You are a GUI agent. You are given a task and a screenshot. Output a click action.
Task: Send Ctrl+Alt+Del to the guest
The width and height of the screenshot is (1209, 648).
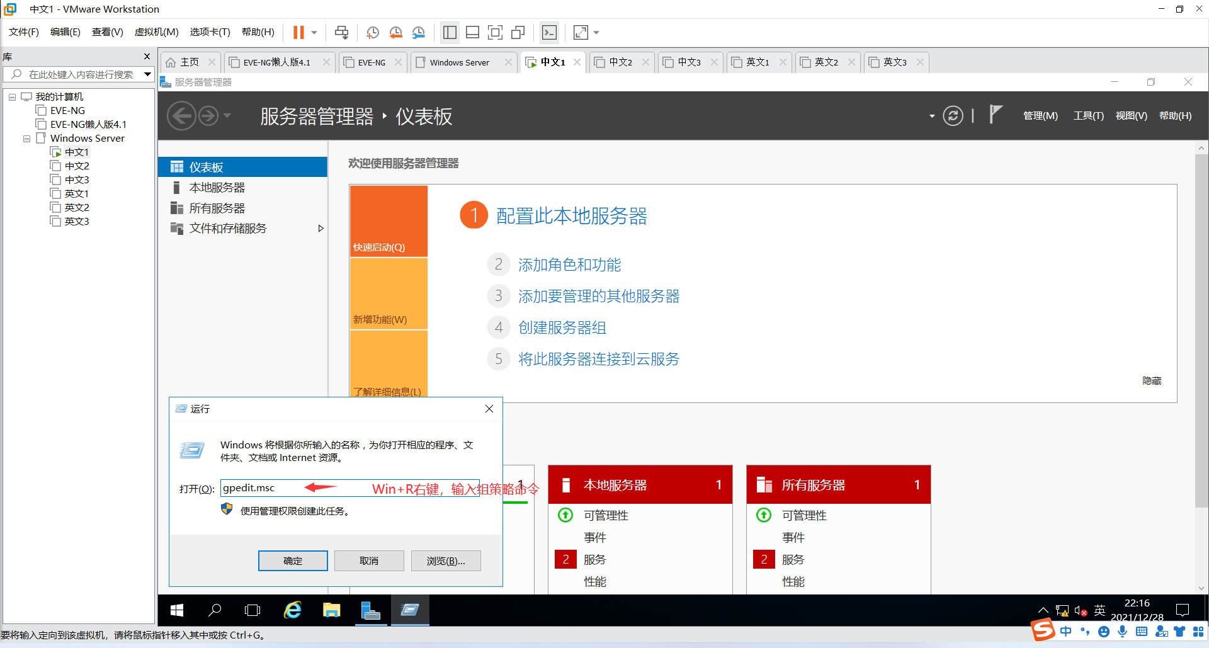pos(341,32)
